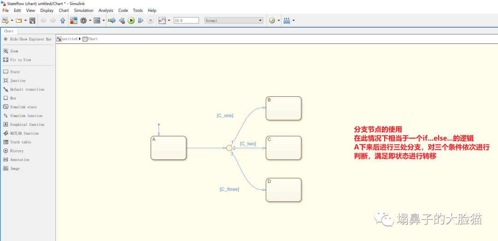Open the Help menu
498x241 pixels.
pos(152,11)
